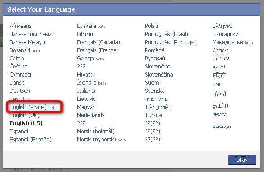Image resolution: width=264 pixels, height=172 pixels.
Task: Choose Svenska language
Action: pos(155,91)
